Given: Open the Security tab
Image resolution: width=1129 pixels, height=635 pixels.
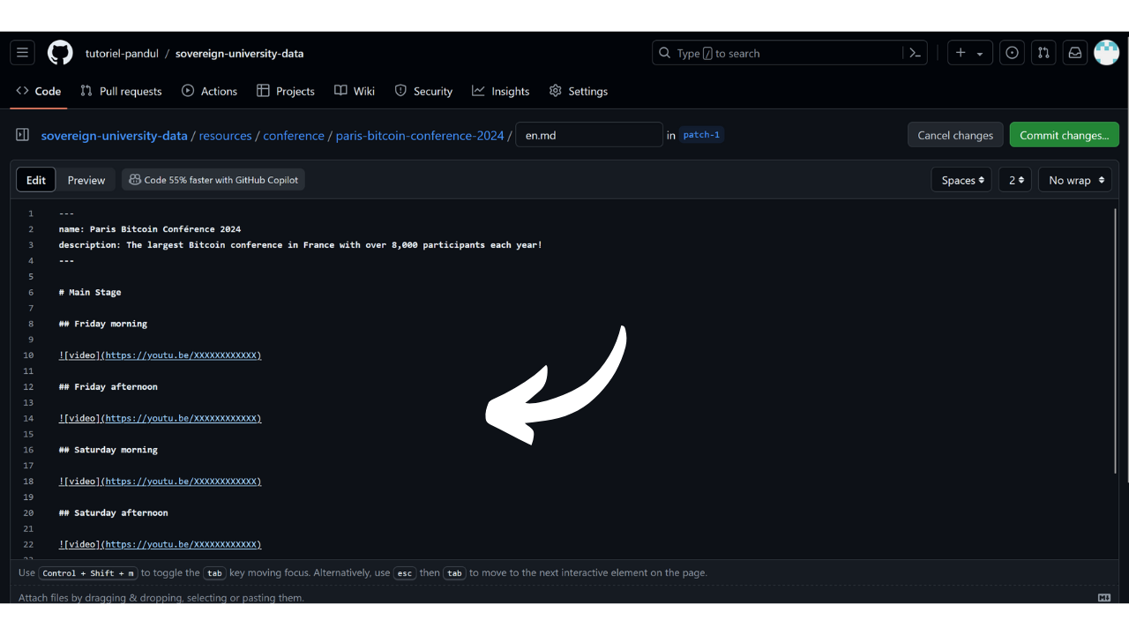Looking at the screenshot, I should [423, 91].
